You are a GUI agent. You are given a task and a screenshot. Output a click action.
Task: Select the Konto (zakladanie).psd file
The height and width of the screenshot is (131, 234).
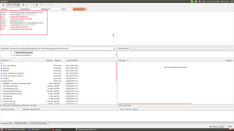pyautogui.click(x=12, y=93)
